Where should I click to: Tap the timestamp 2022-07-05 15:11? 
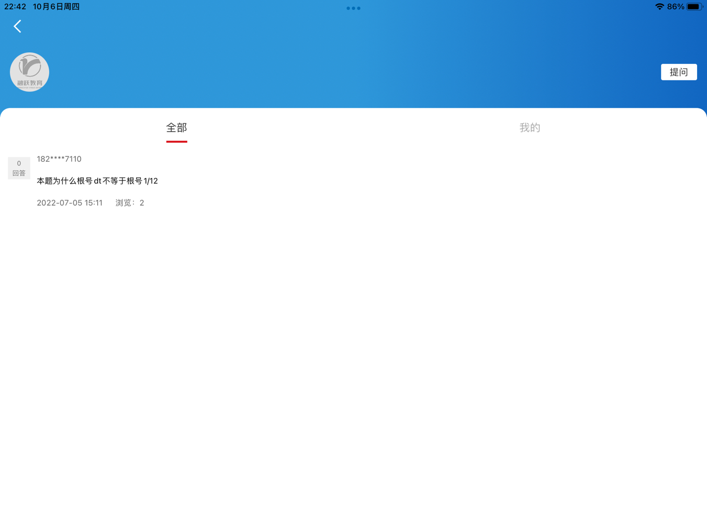(70, 203)
